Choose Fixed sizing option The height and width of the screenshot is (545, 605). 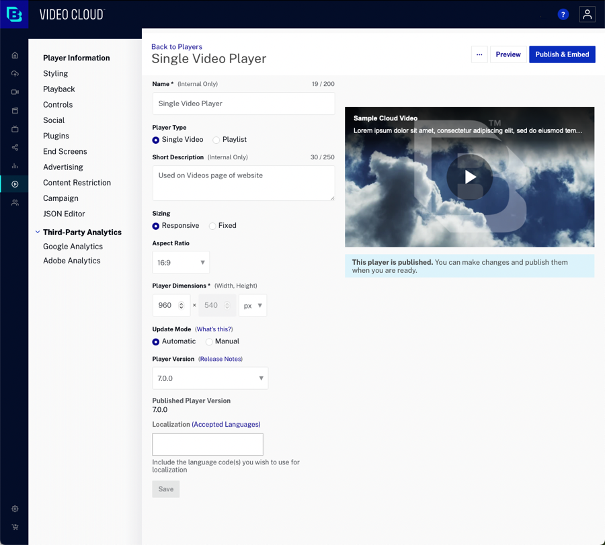point(212,226)
